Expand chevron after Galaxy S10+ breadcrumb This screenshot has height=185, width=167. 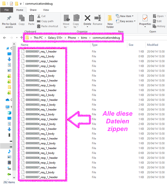(65, 38)
